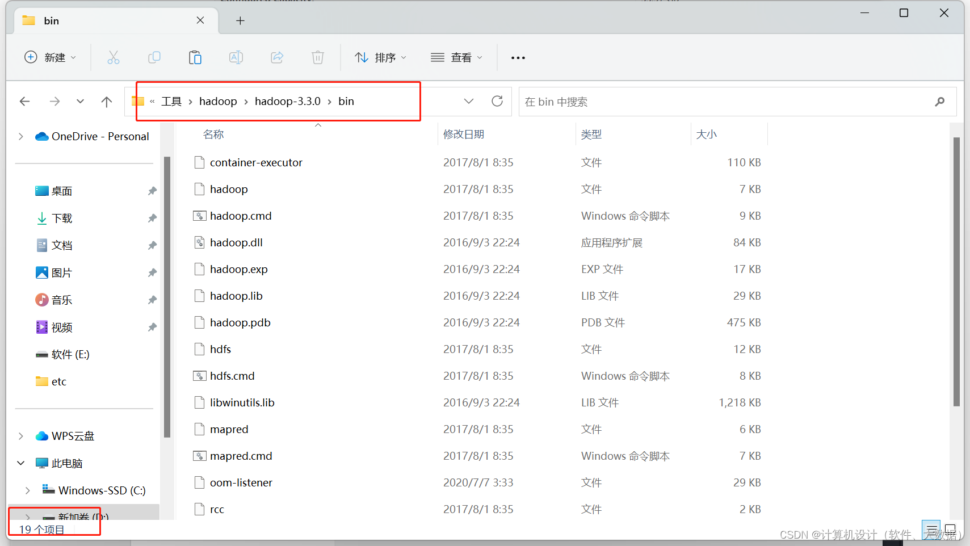Refresh the current folder view

(x=497, y=101)
